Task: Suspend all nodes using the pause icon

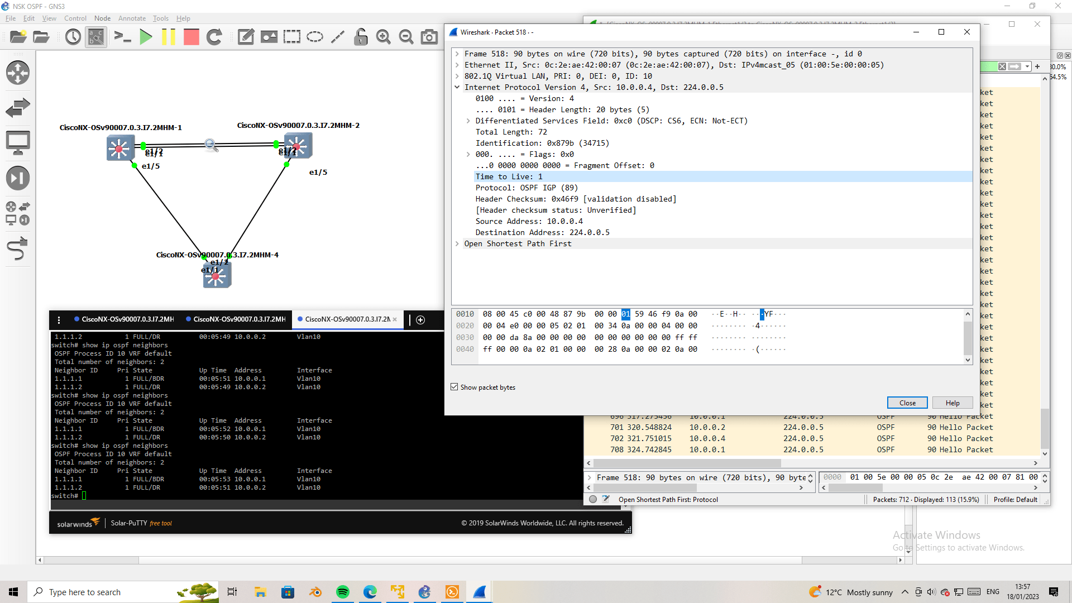Action: click(169, 37)
